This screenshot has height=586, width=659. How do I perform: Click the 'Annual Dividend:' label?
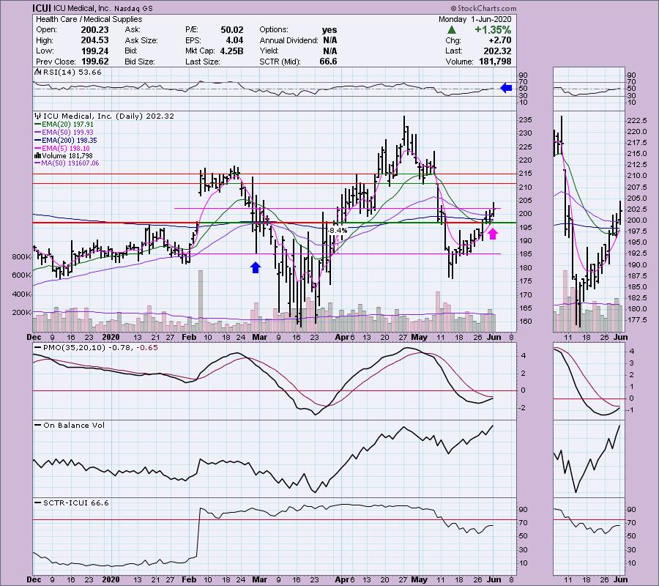tap(288, 40)
